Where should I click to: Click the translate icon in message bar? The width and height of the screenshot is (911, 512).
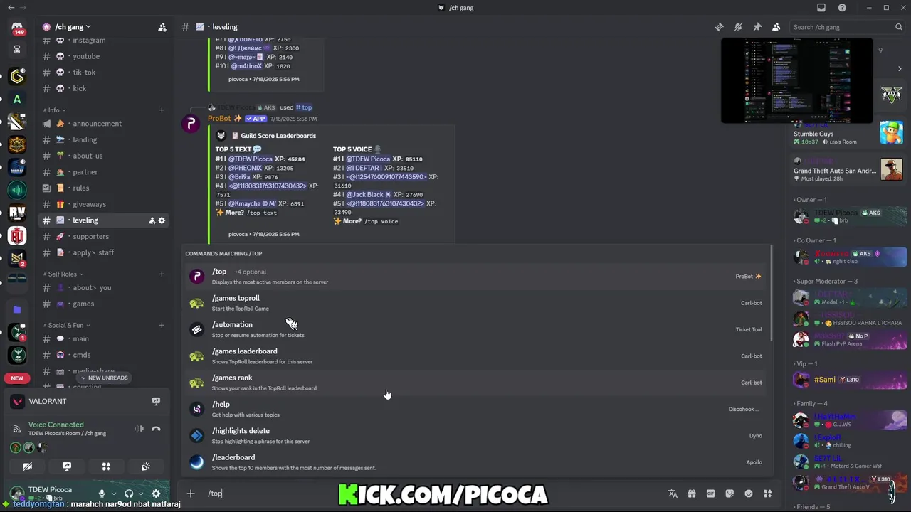pos(673,494)
